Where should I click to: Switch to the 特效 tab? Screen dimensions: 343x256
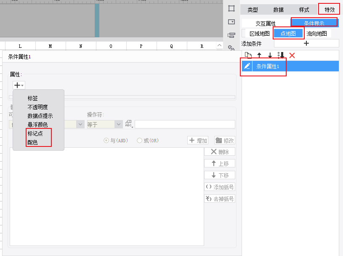click(330, 10)
